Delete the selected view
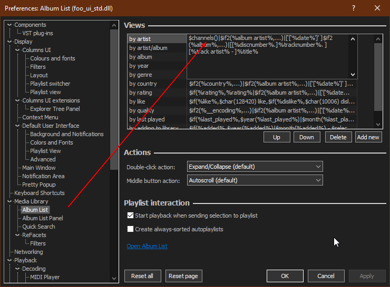The image size is (390, 287). click(338, 137)
